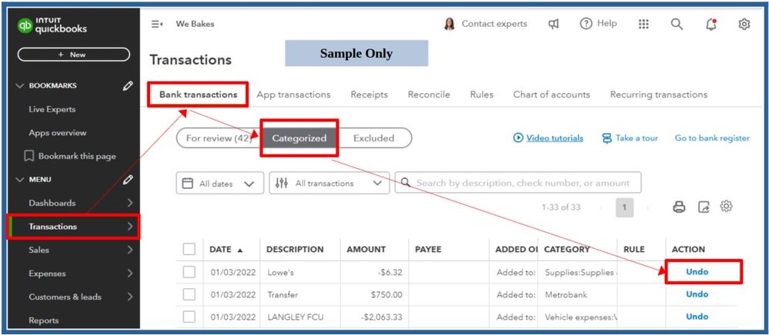This screenshot has height=335, width=769.
Task: Click the Take a tour link
Action: [x=637, y=138]
